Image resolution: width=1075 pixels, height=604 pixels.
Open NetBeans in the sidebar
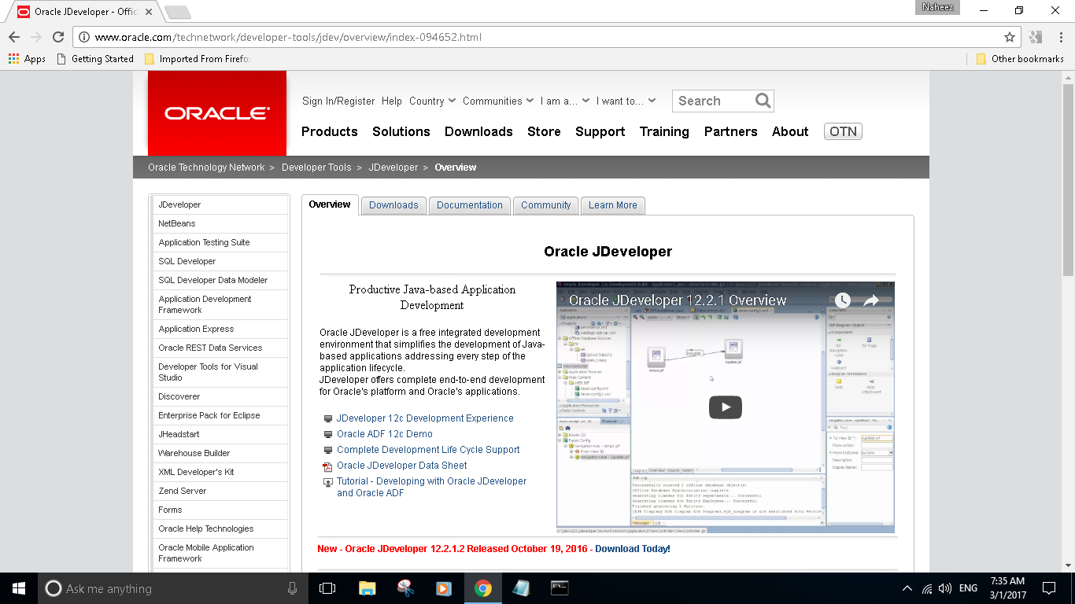(177, 223)
